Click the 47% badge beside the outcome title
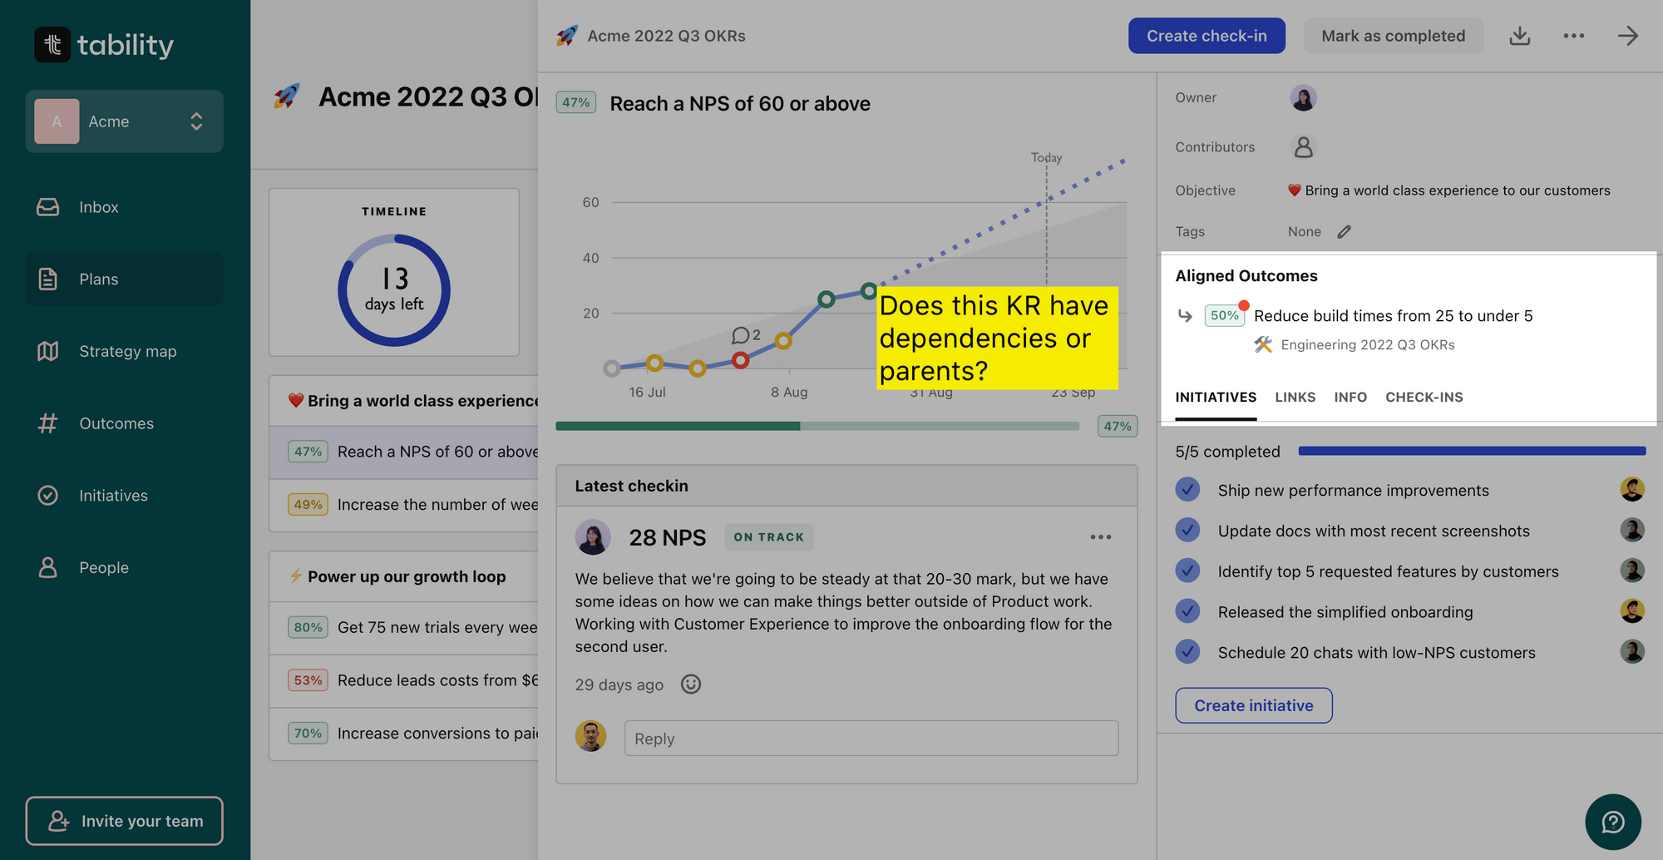 576,102
